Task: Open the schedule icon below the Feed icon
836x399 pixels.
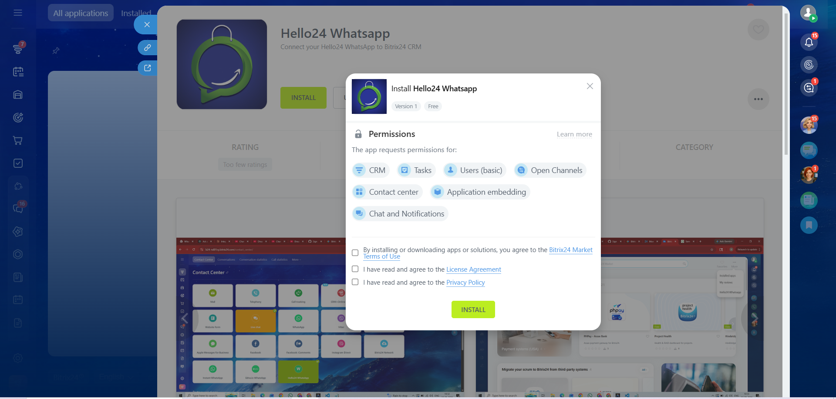Action: pyautogui.click(x=18, y=72)
